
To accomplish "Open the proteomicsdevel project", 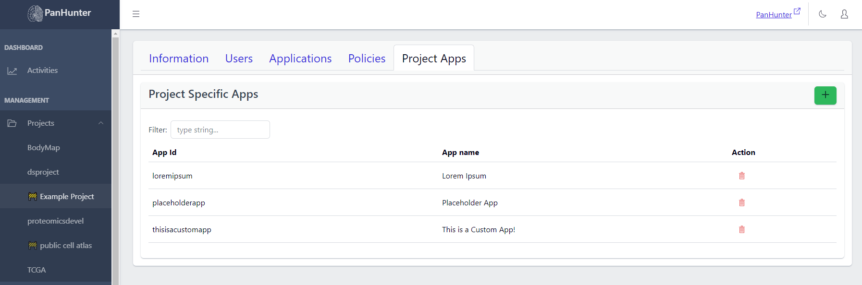I will coord(55,221).
